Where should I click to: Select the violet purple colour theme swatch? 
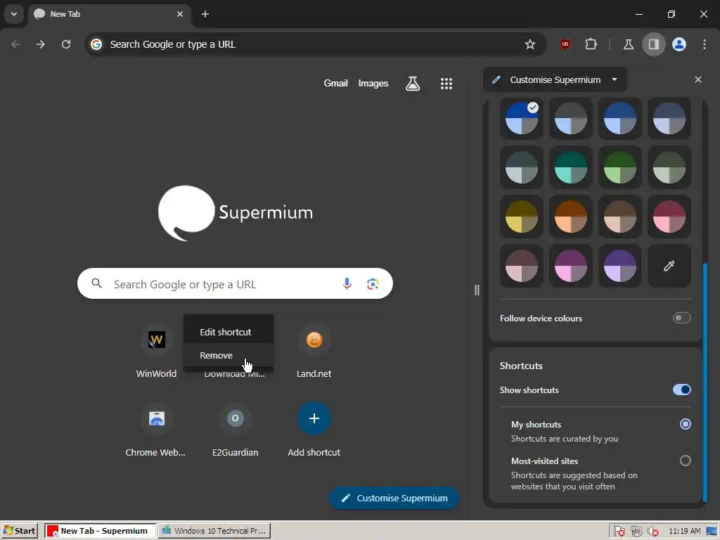(x=620, y=266)
